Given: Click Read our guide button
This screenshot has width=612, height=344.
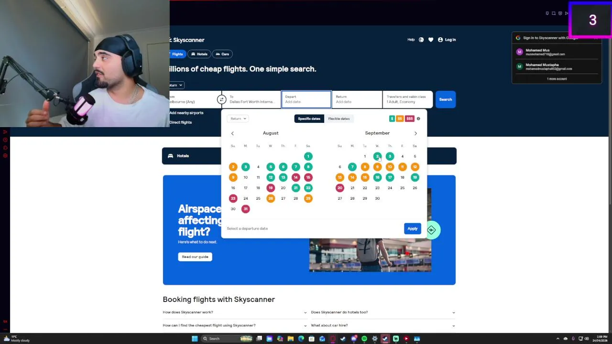Looking at the screenshot, I should tap(195, 257).
